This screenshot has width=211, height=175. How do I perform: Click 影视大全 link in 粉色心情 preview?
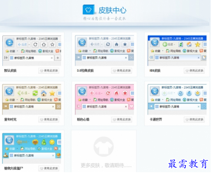click(x=118, y=100)
